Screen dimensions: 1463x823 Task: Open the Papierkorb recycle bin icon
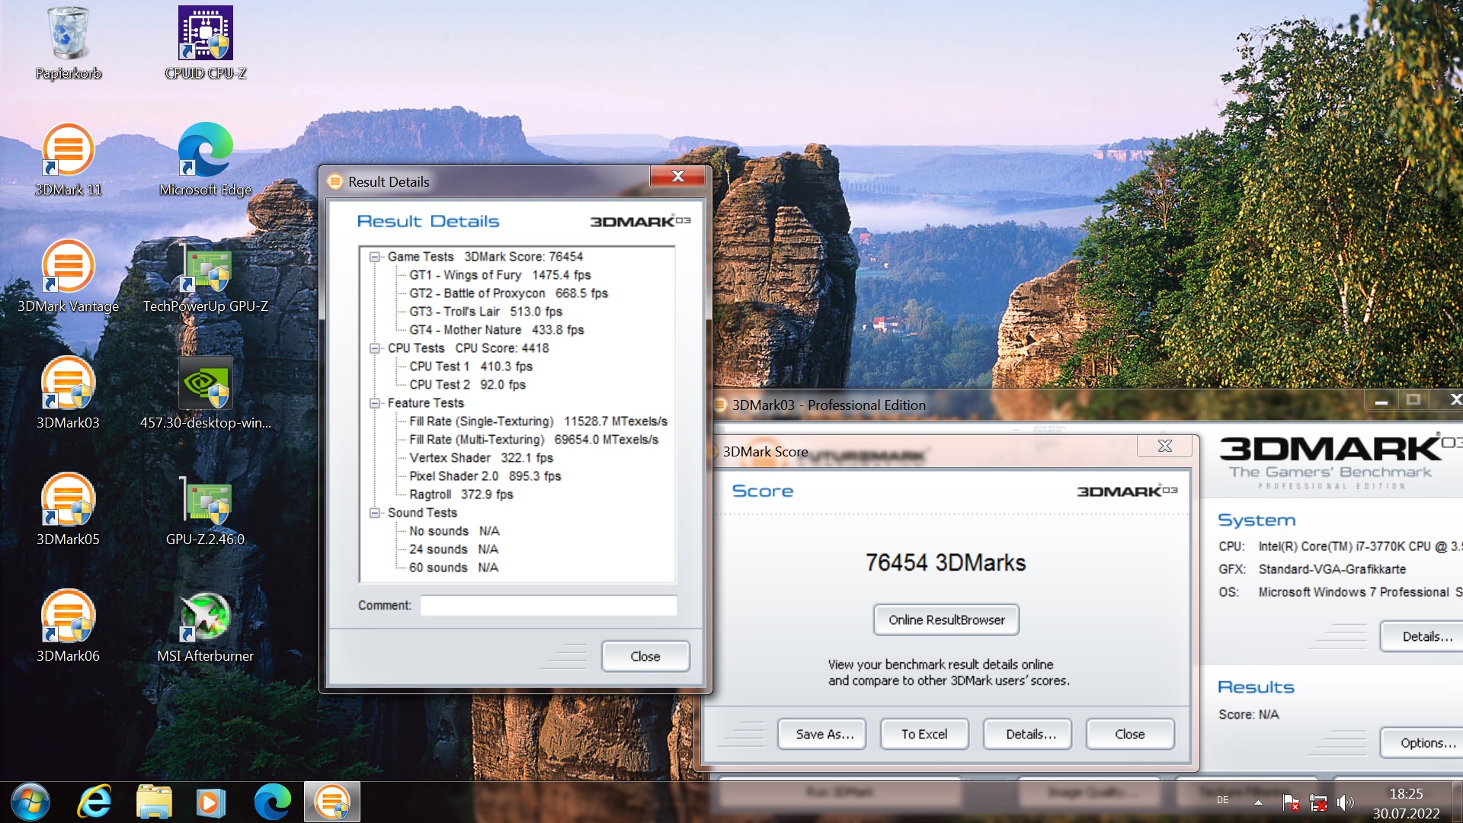68,34
